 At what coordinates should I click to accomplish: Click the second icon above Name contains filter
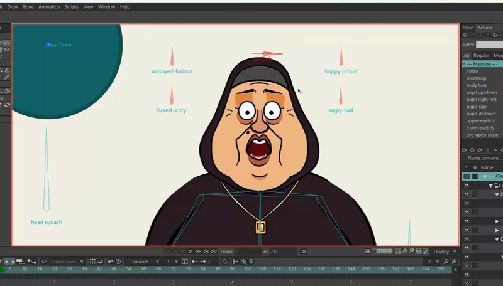pyautogui.click(x=472, y=150)
